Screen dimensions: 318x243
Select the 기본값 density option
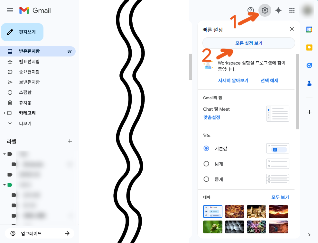tap(206, 148)
